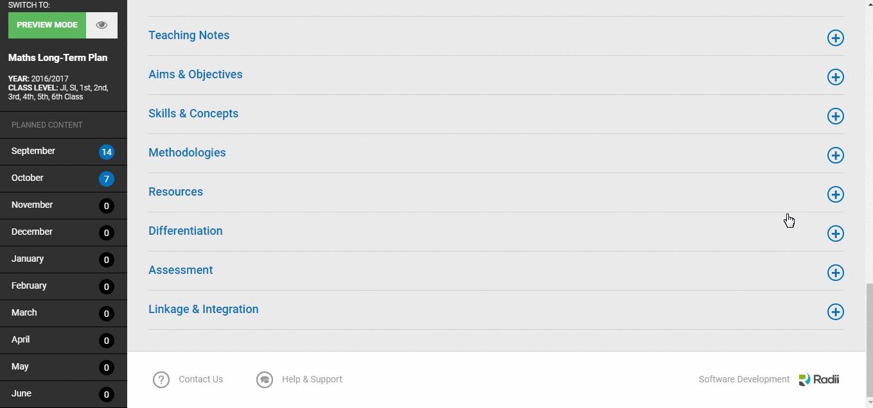Viewport: 873px width, 408px height.
Task: Click the chat bubble Help & Support icon
Action: click(x=265, y=380)
